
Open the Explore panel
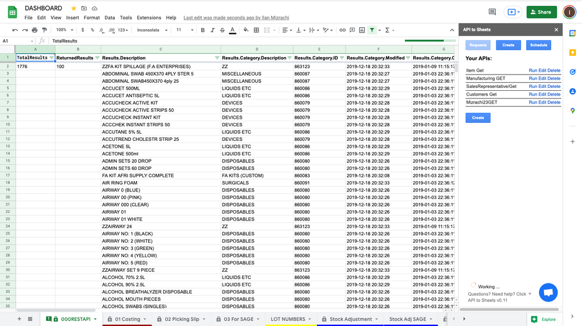[x=544, y=319]
